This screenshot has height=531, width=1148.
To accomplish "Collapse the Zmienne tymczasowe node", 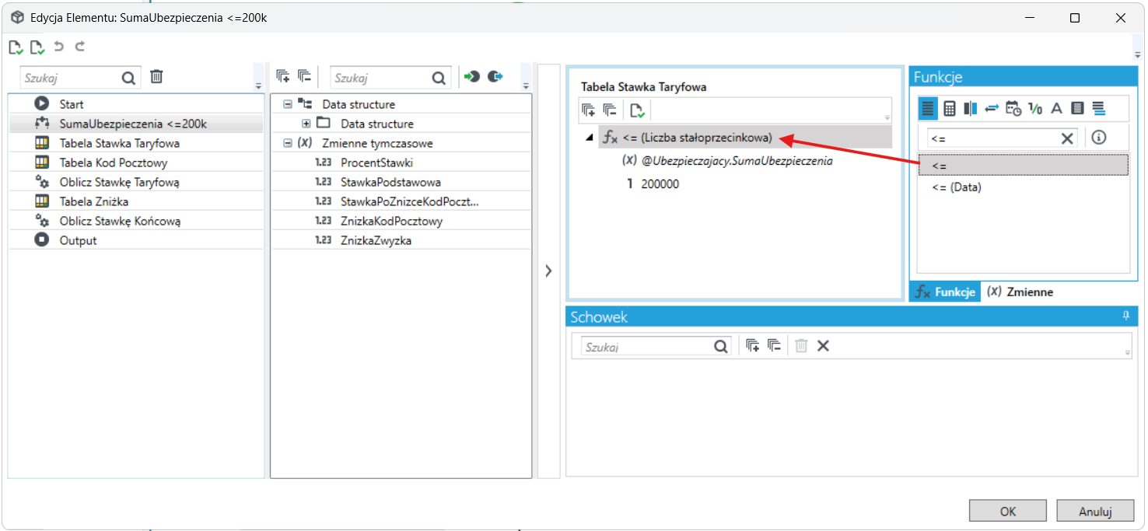I will (288, 143).
